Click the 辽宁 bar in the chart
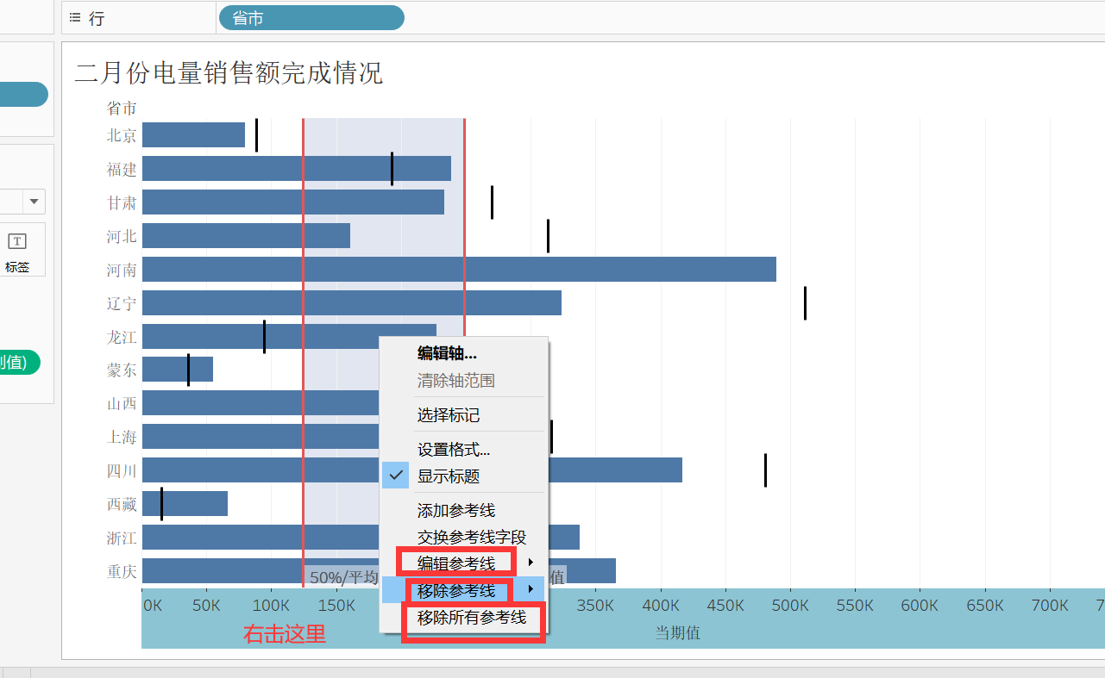Screen dimensions: 1105x678 click(x=352, y=302)
